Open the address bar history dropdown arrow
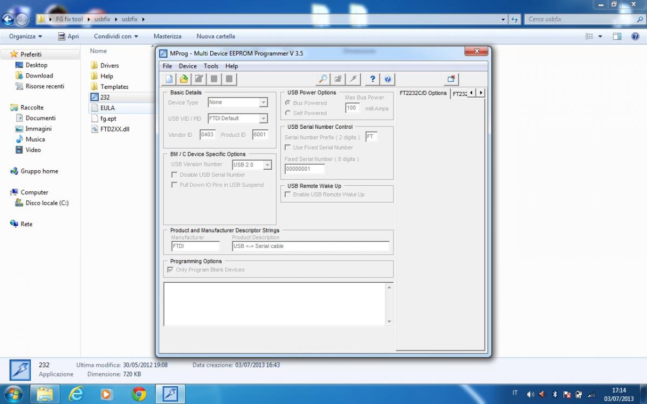 tap(503, 19)
